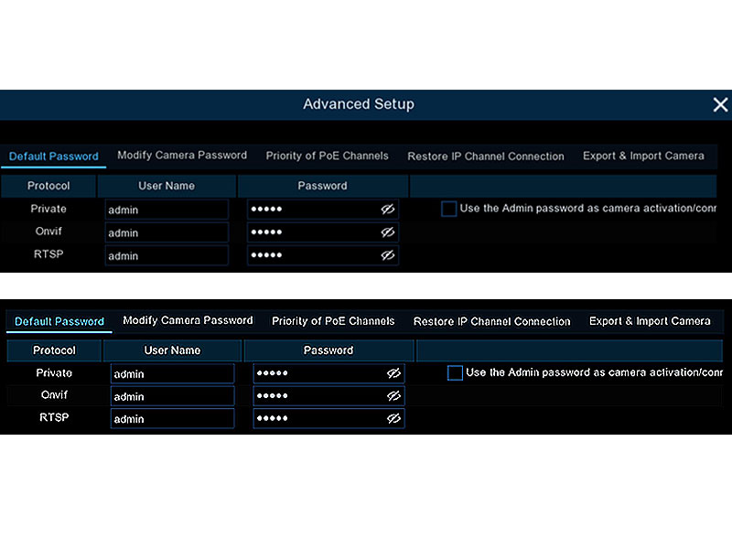Screen dimensions: 732x549
Task: Switch to Restore IP Channel Connection tab
Action: [485, 156]
